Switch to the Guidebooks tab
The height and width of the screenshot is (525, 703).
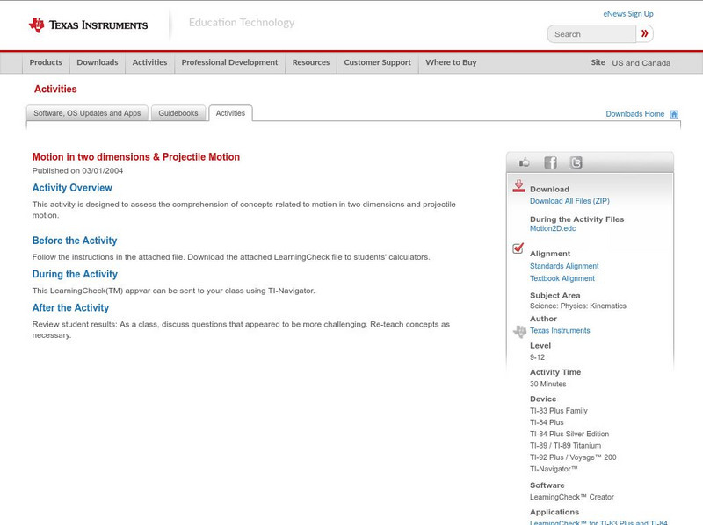coord(178,113)
